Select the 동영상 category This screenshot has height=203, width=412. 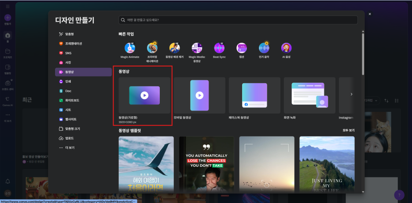tap(83, 72)
